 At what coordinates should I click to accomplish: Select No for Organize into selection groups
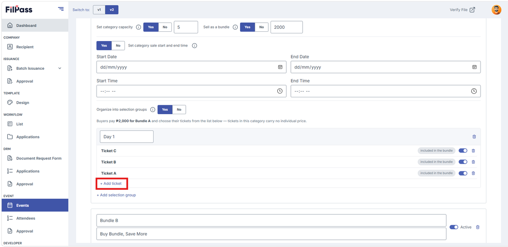(x=179, y=110)
